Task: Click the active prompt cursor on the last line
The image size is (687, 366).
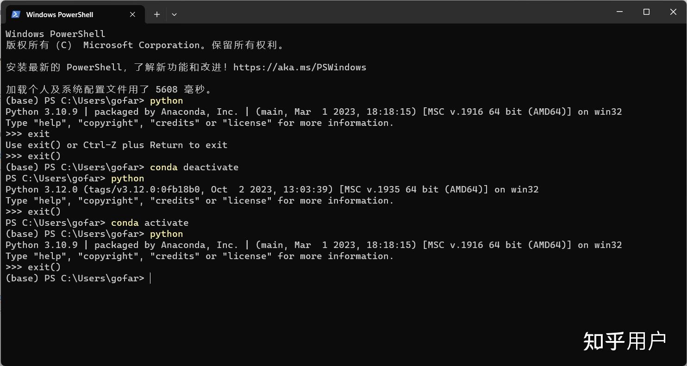Action: coord(150,278)
